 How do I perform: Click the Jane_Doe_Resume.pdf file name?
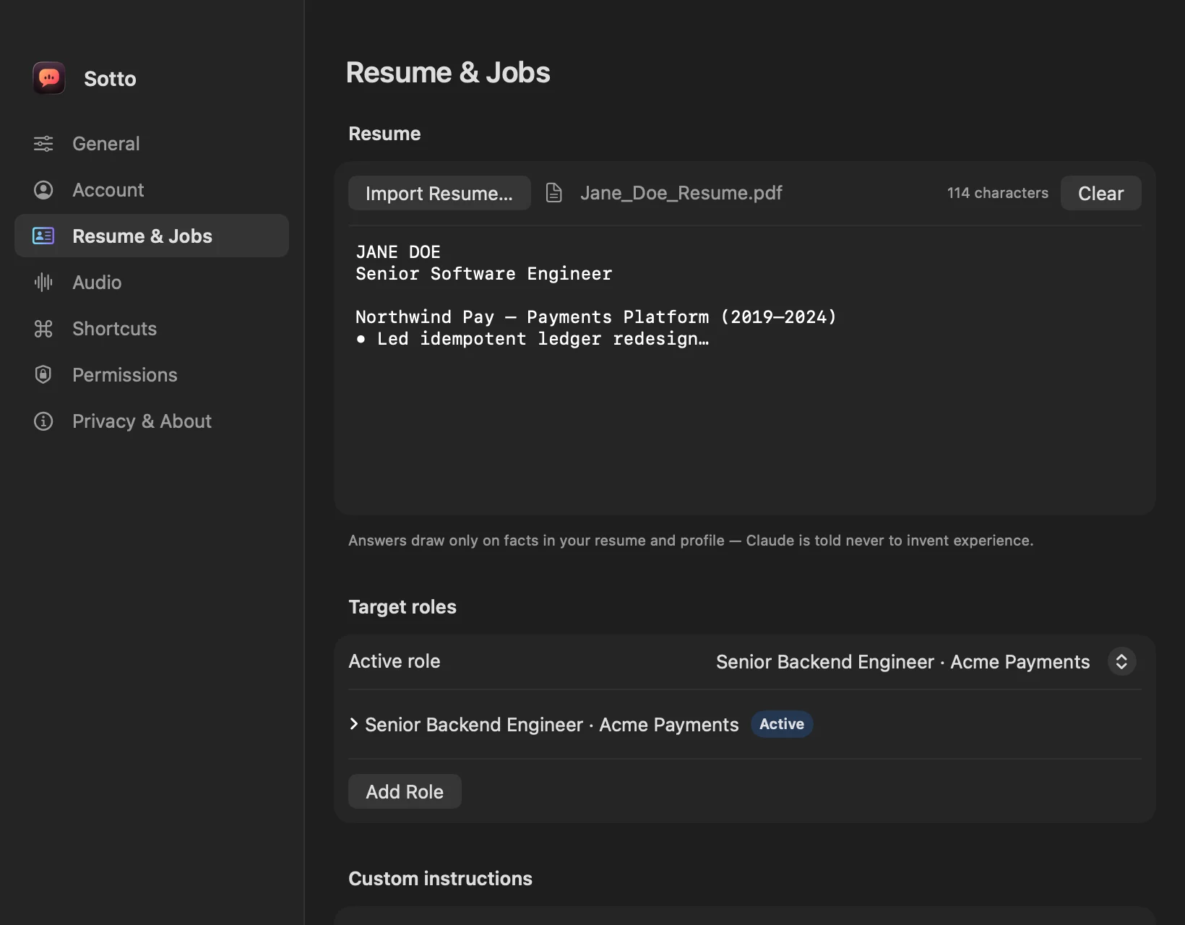coord(681,193)
